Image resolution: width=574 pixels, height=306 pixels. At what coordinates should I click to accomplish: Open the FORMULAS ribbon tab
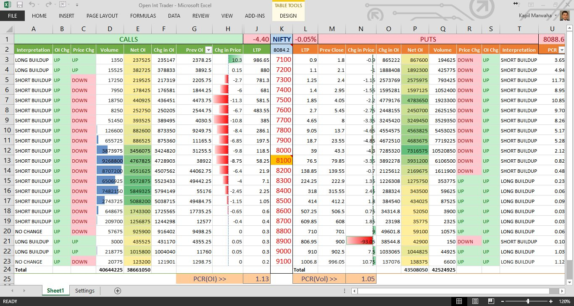tap(143, 16)
